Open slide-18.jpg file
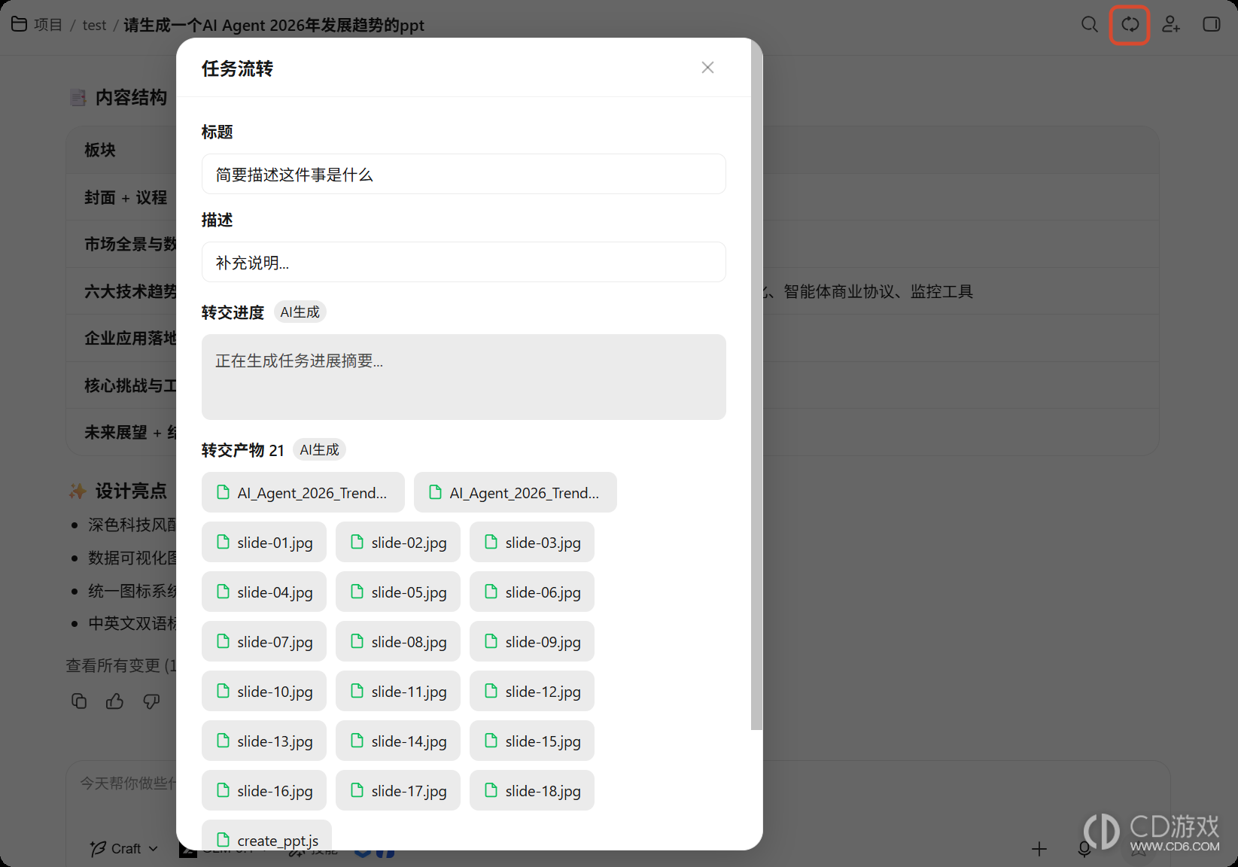This screenshot has height=867, width=1238. pyautogui.click(x=532, y=791)
